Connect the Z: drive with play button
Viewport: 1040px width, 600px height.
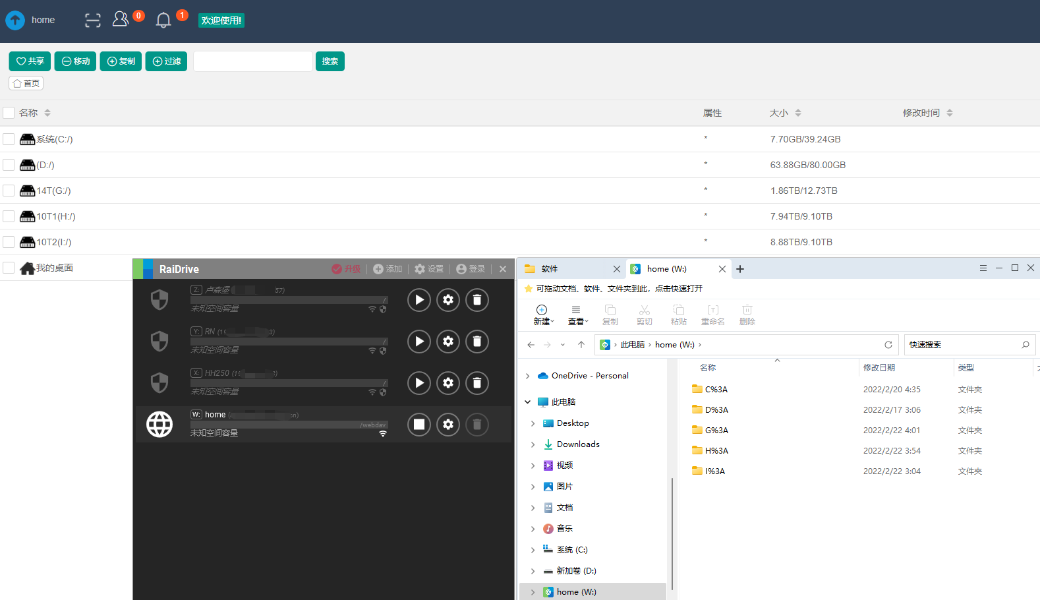tap(419, 300)
